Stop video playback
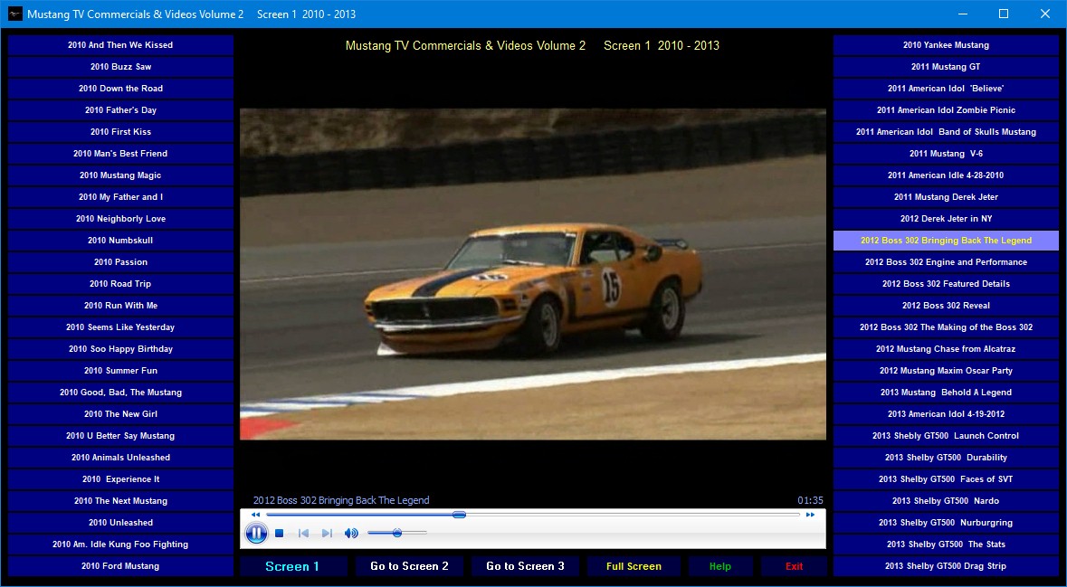 [x=279, y=534]
